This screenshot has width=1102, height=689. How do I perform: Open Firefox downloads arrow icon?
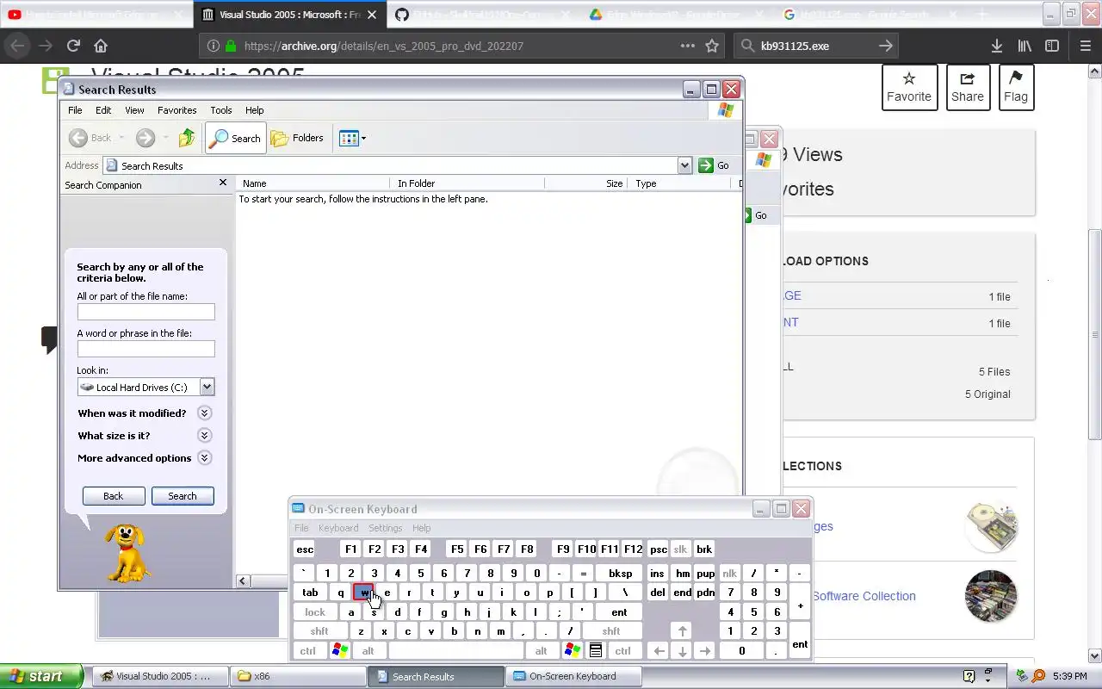point(996,46)
